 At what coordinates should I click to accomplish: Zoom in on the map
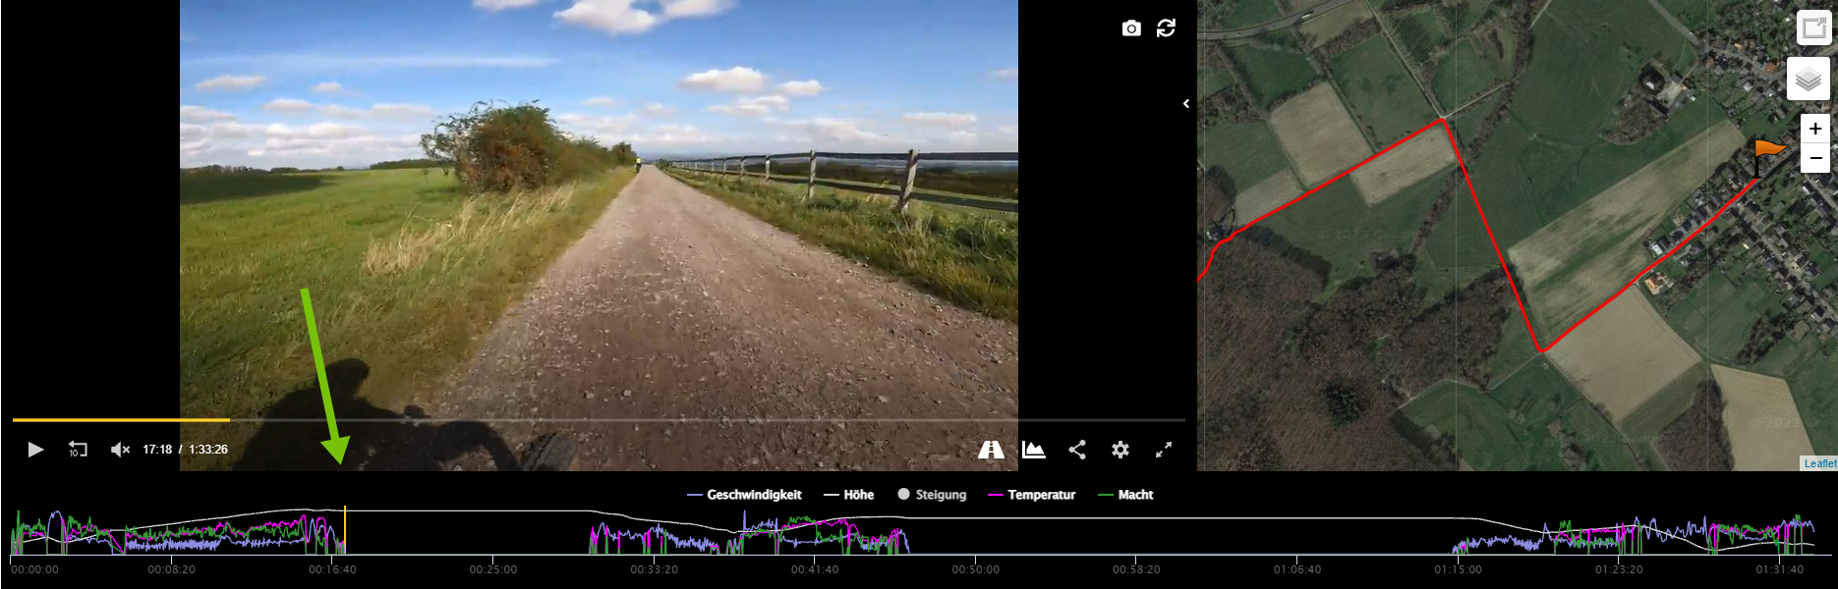[1815, 129]
